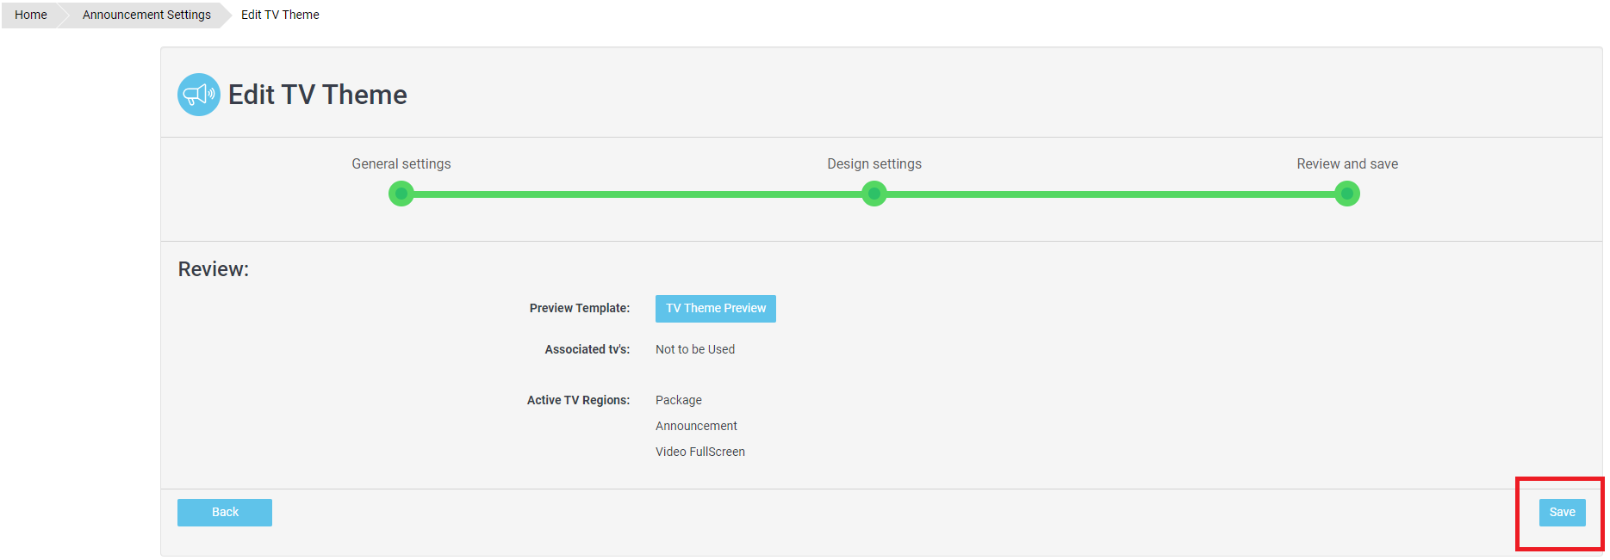Click the Edit TV Theme breadcrumb item
This screenshot has height=560, width=1610.
click(x=280, y=15)
